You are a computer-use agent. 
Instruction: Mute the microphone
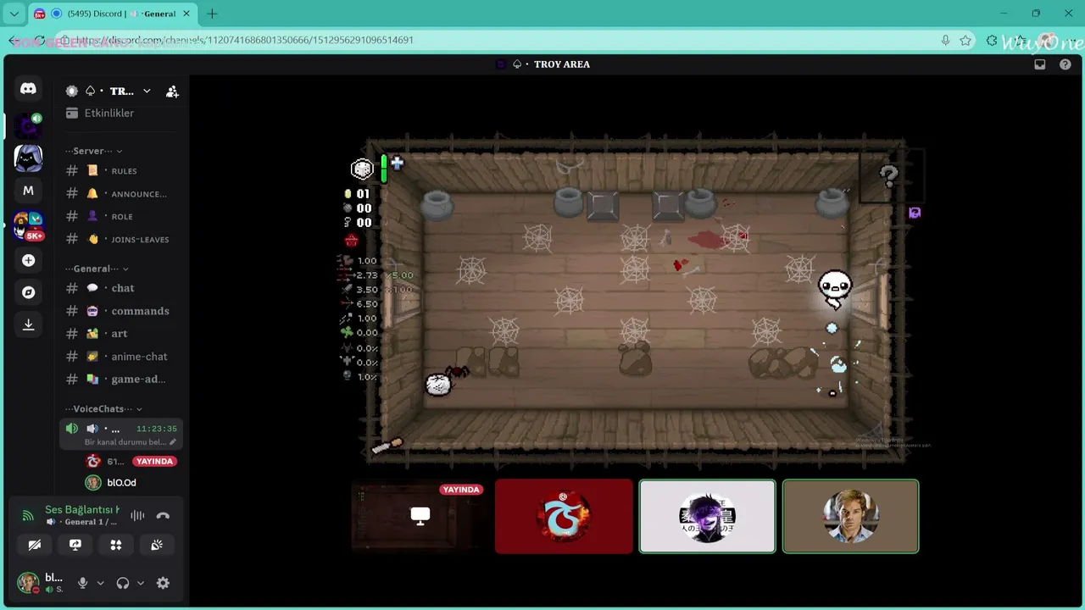pyautogui.click(x=82, y=583)
